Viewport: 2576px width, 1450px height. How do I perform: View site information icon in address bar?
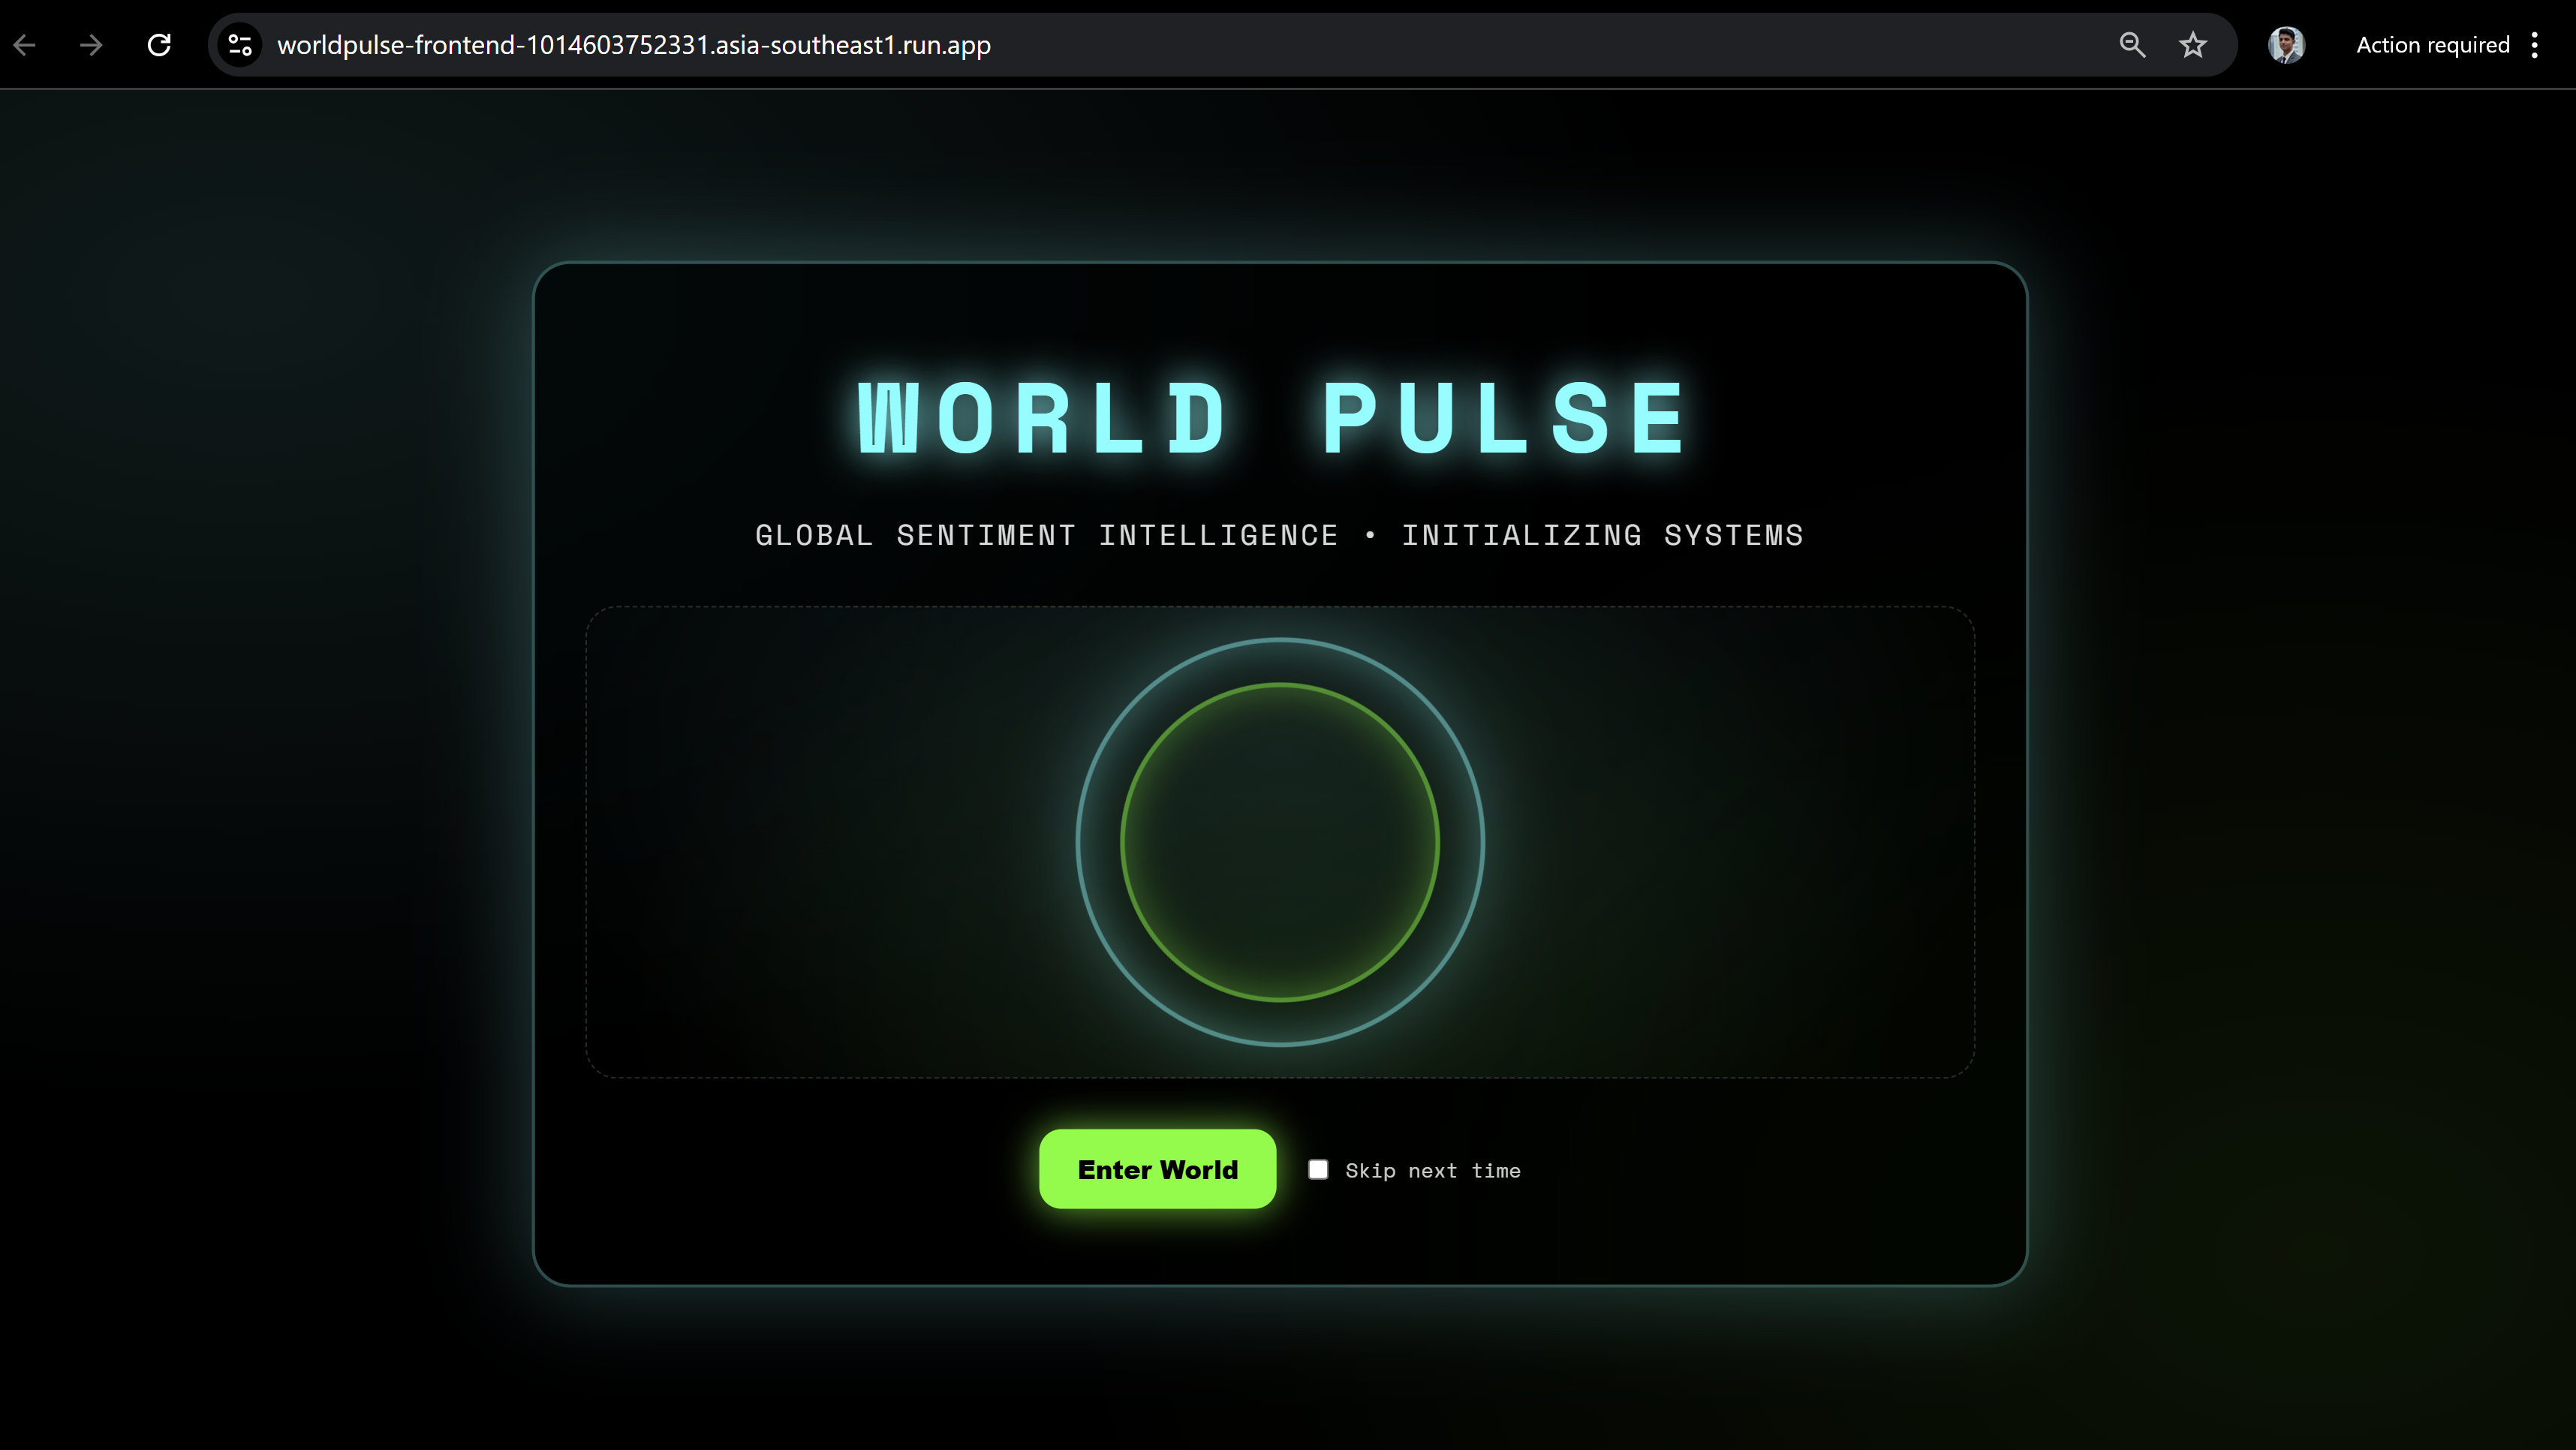coord(240,45)
